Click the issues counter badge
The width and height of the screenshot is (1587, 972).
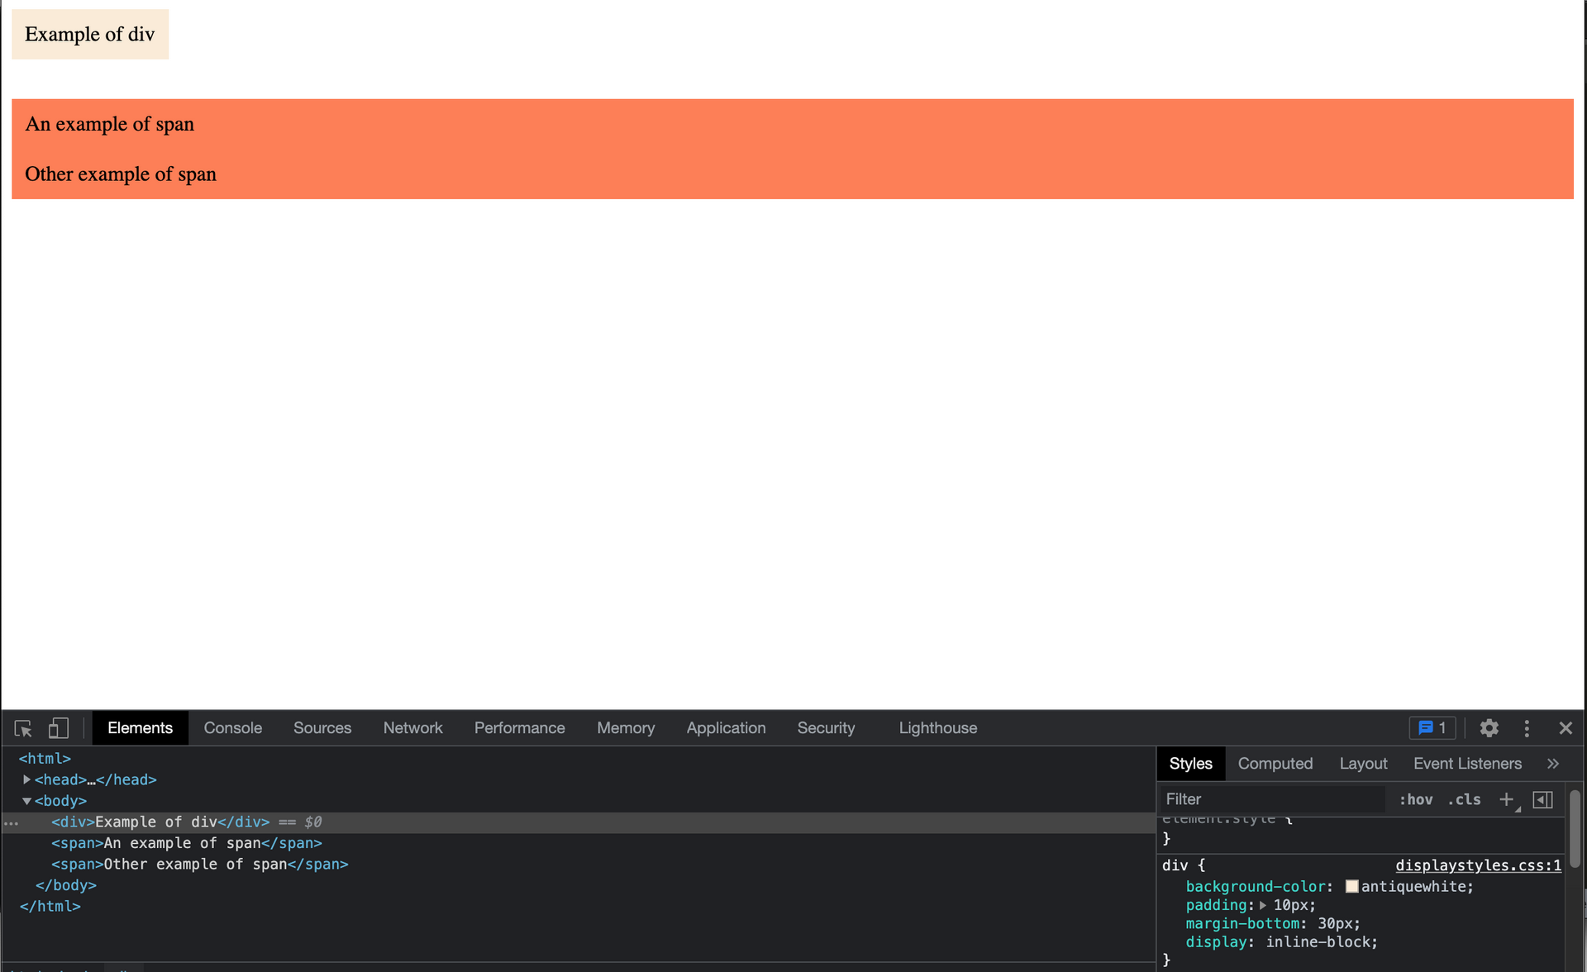click(x=1432, y=728)
